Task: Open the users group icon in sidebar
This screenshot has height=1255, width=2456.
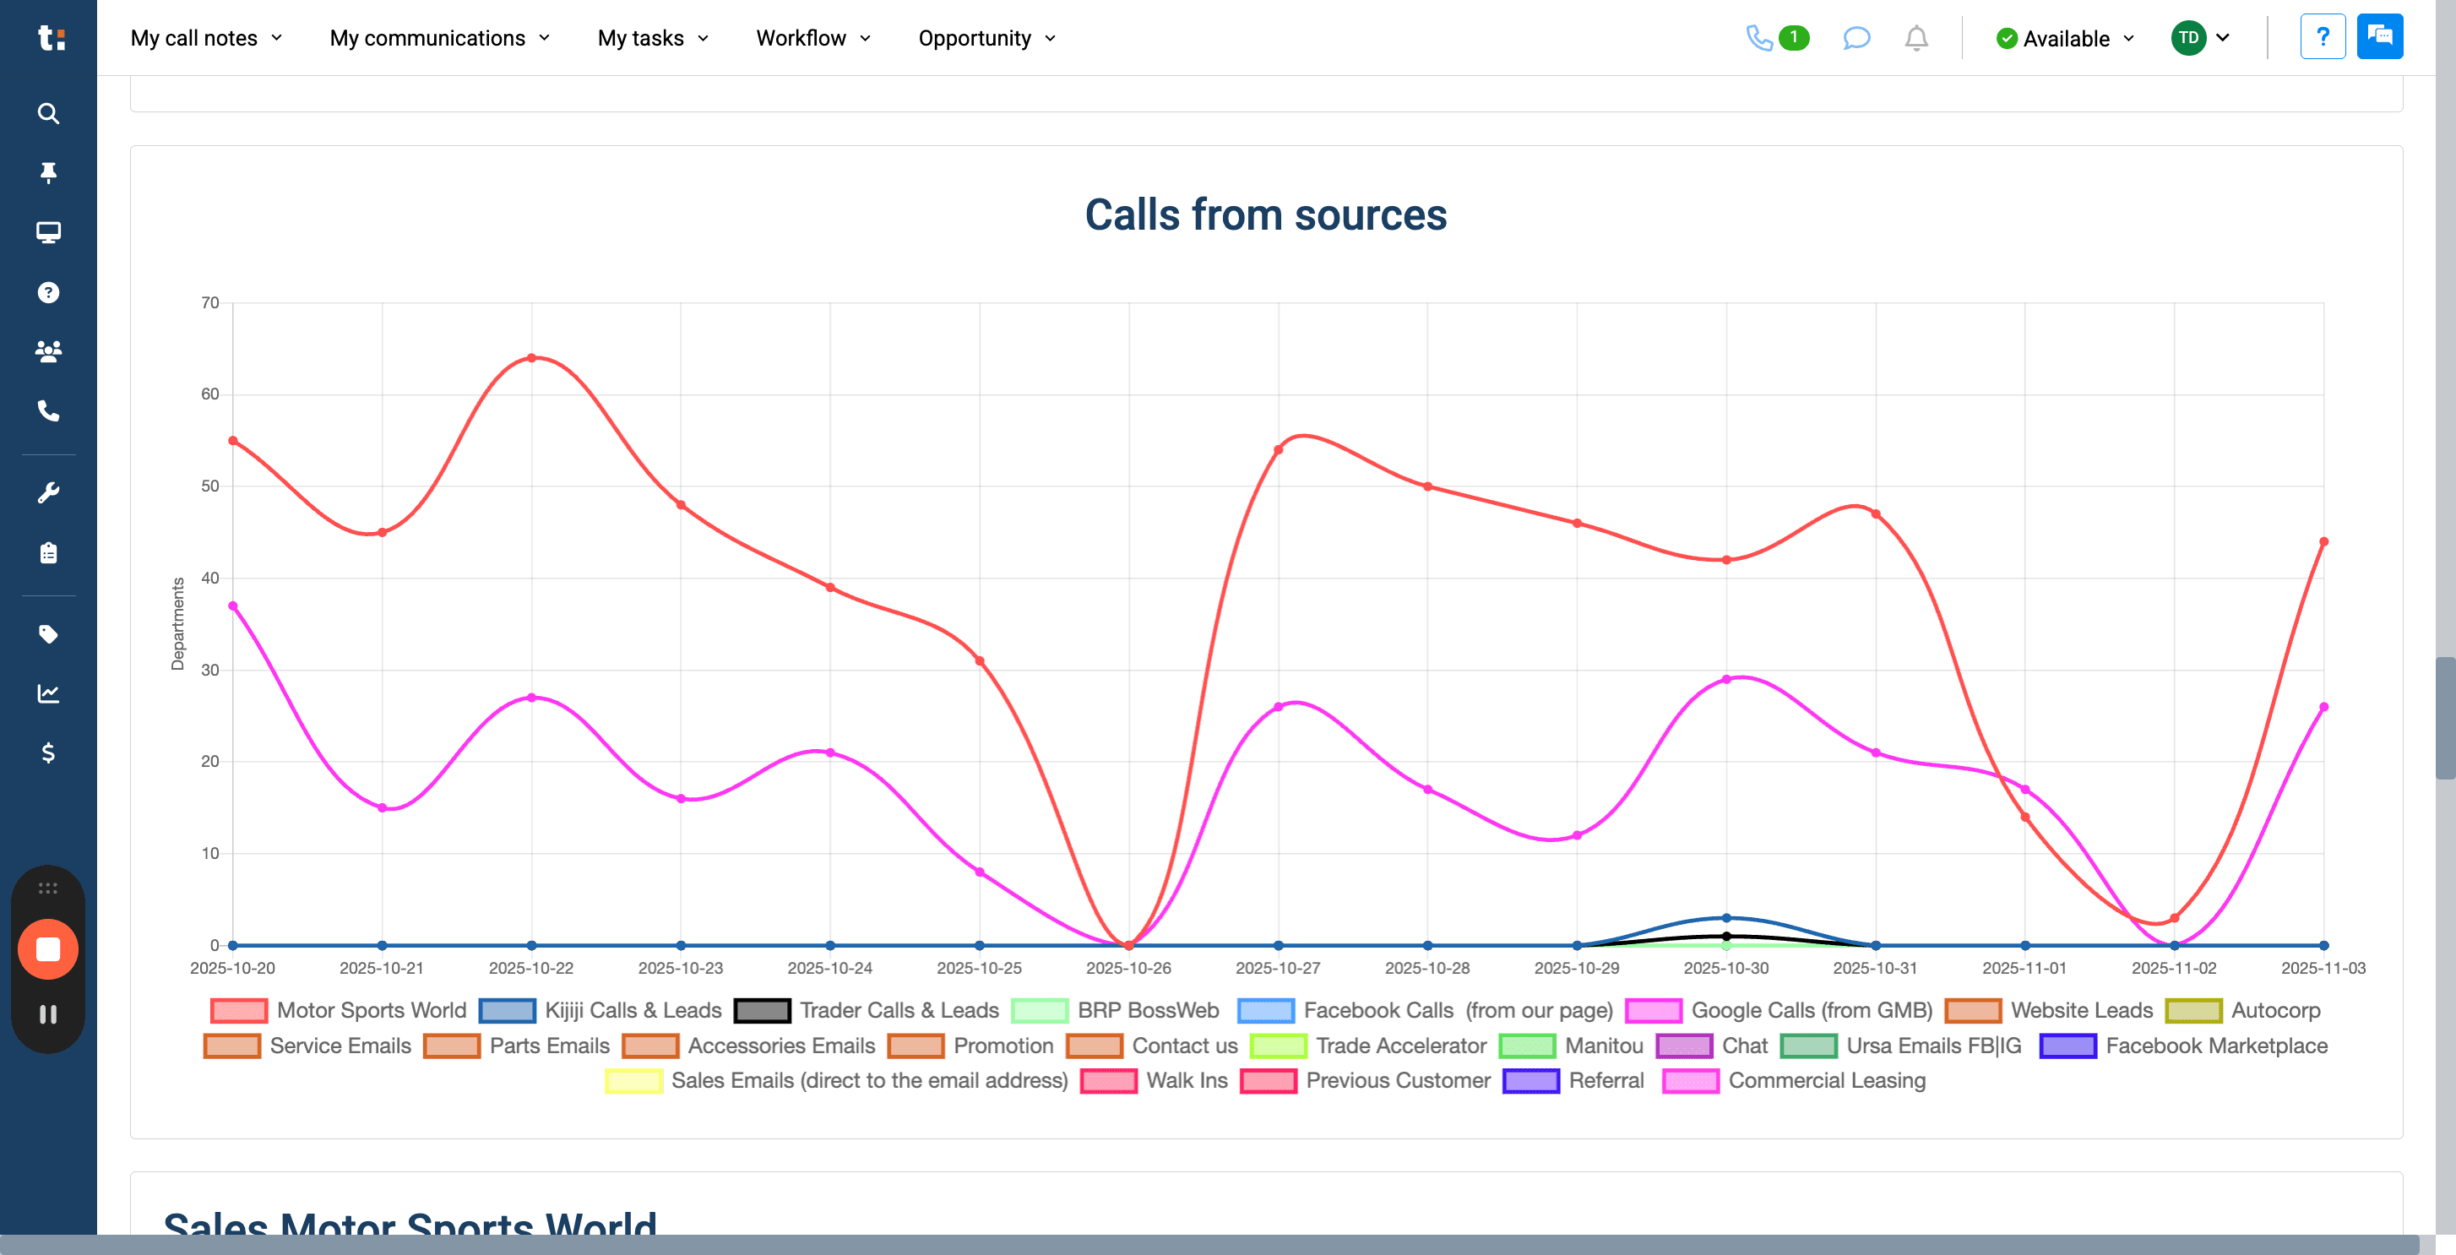Action: pos(49,352)
